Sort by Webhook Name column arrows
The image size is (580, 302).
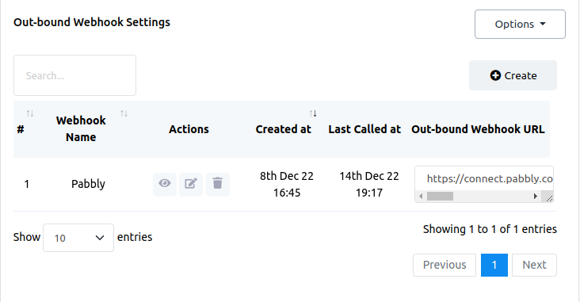tap(124, 113)
